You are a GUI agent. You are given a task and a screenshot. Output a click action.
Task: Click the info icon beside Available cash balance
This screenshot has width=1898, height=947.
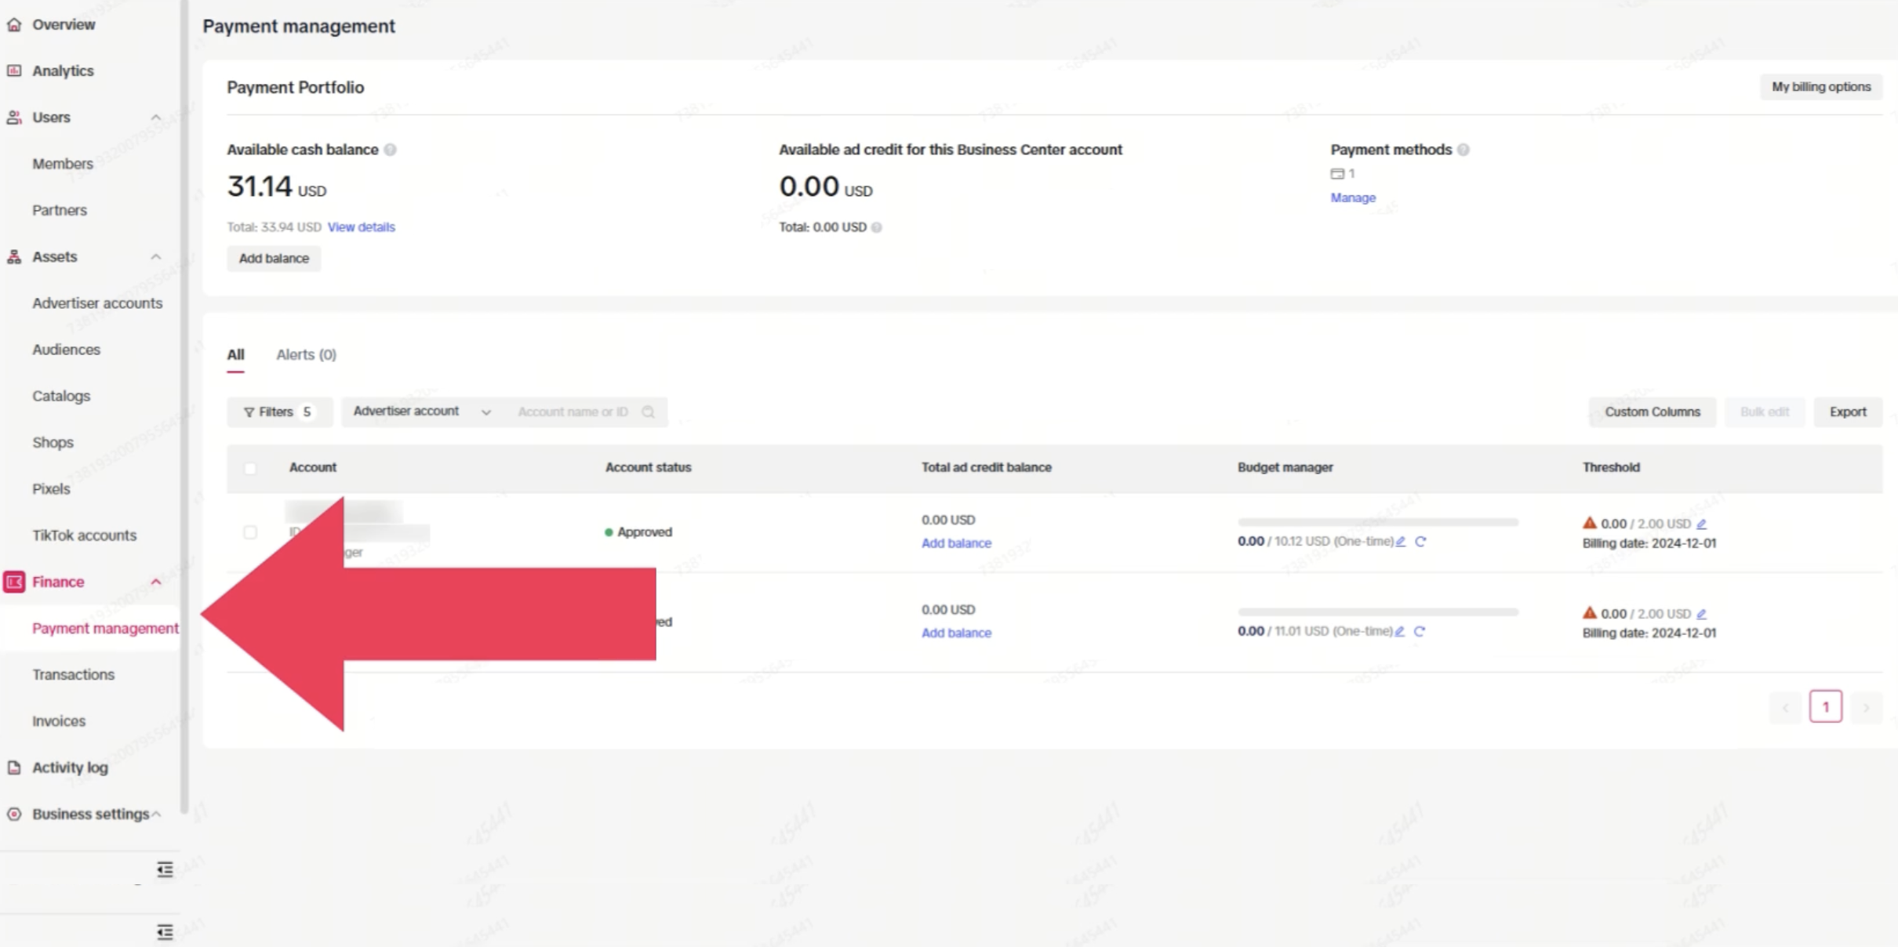click(390, 150)
